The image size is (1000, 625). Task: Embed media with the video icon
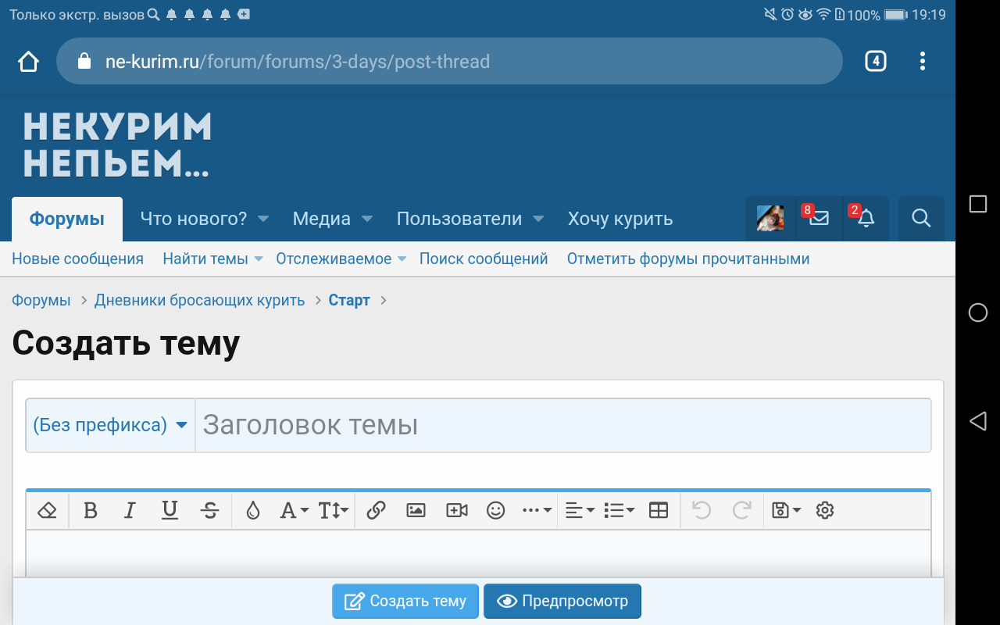point(456,510)
